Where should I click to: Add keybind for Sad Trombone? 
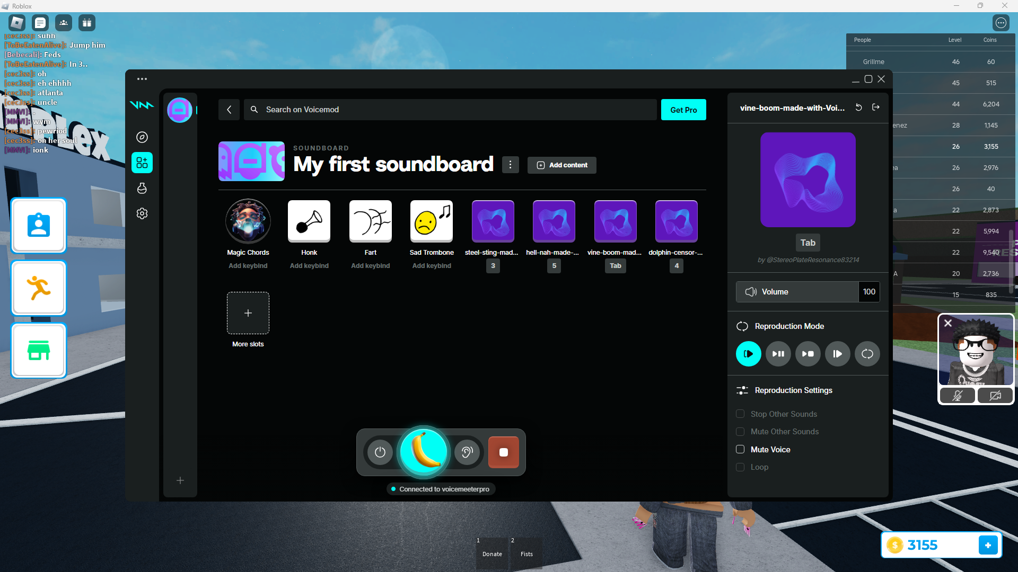432,266
